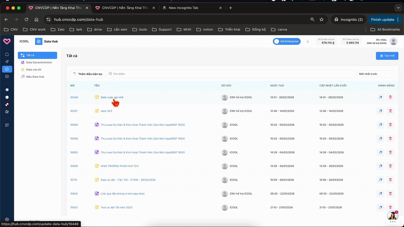The image size is (404, 227).
Task: Bookmark this page with star icon
Action: (x=321, y=20)
